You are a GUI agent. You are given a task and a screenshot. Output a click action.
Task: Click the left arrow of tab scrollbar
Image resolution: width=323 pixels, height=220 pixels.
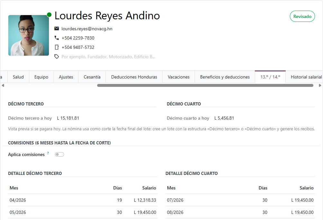[x=3, y=85]
